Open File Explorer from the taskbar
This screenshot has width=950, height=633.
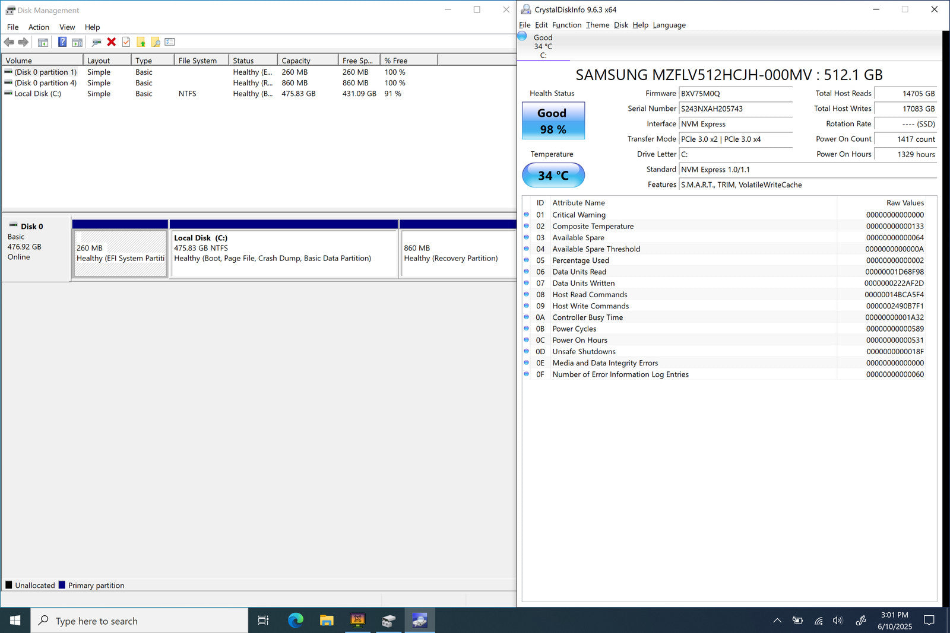(327, 621)
